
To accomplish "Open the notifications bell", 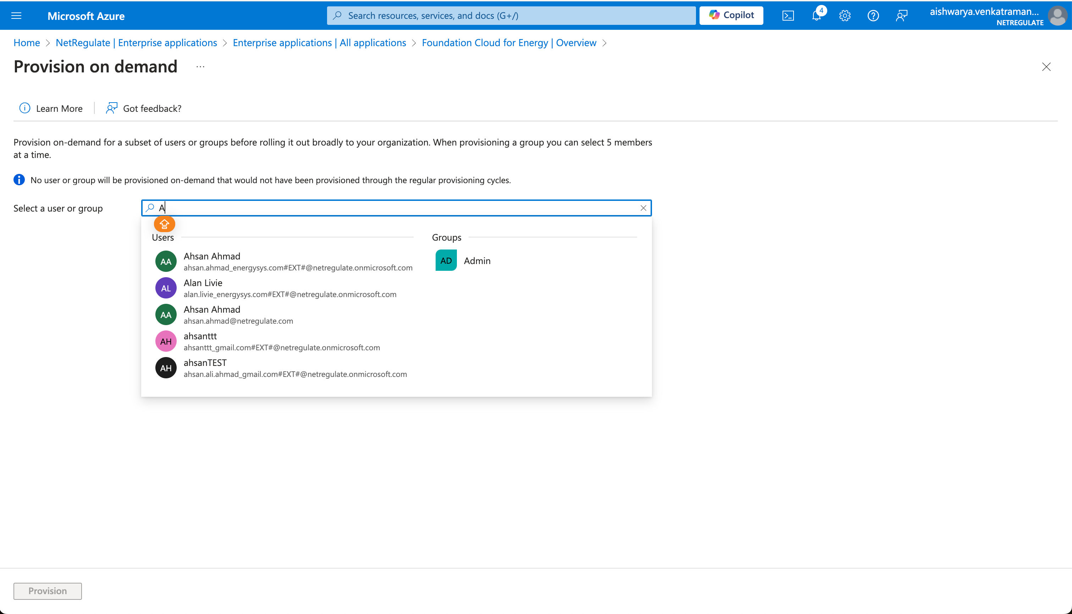I will pyautogui.click(x=816, y=16).
